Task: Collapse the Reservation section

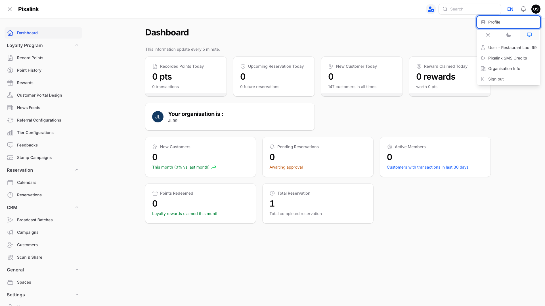Action: click(77, 170)
